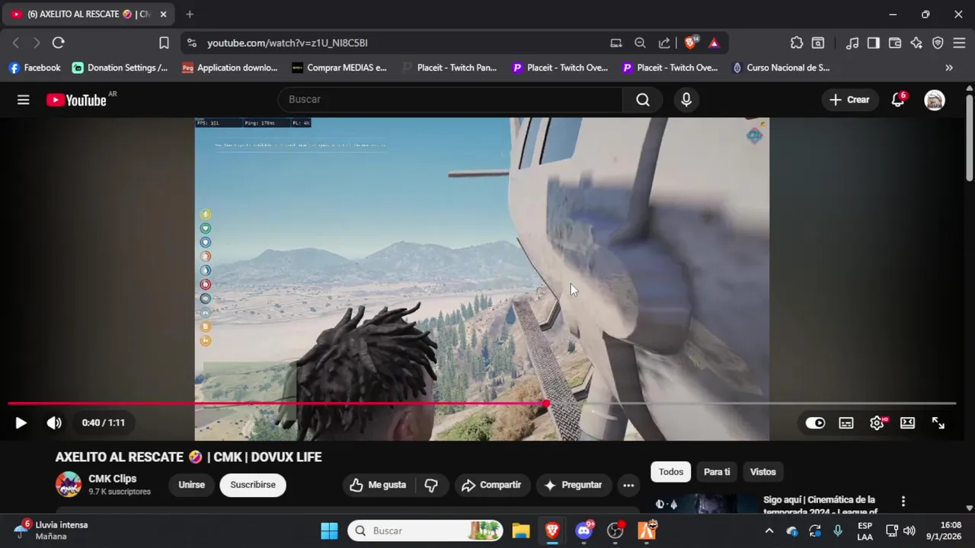Expand the hidden bookmarks chevron

pyautogui.click(x=949, y=68)
